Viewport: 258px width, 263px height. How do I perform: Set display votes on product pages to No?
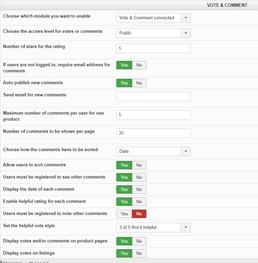139,241
